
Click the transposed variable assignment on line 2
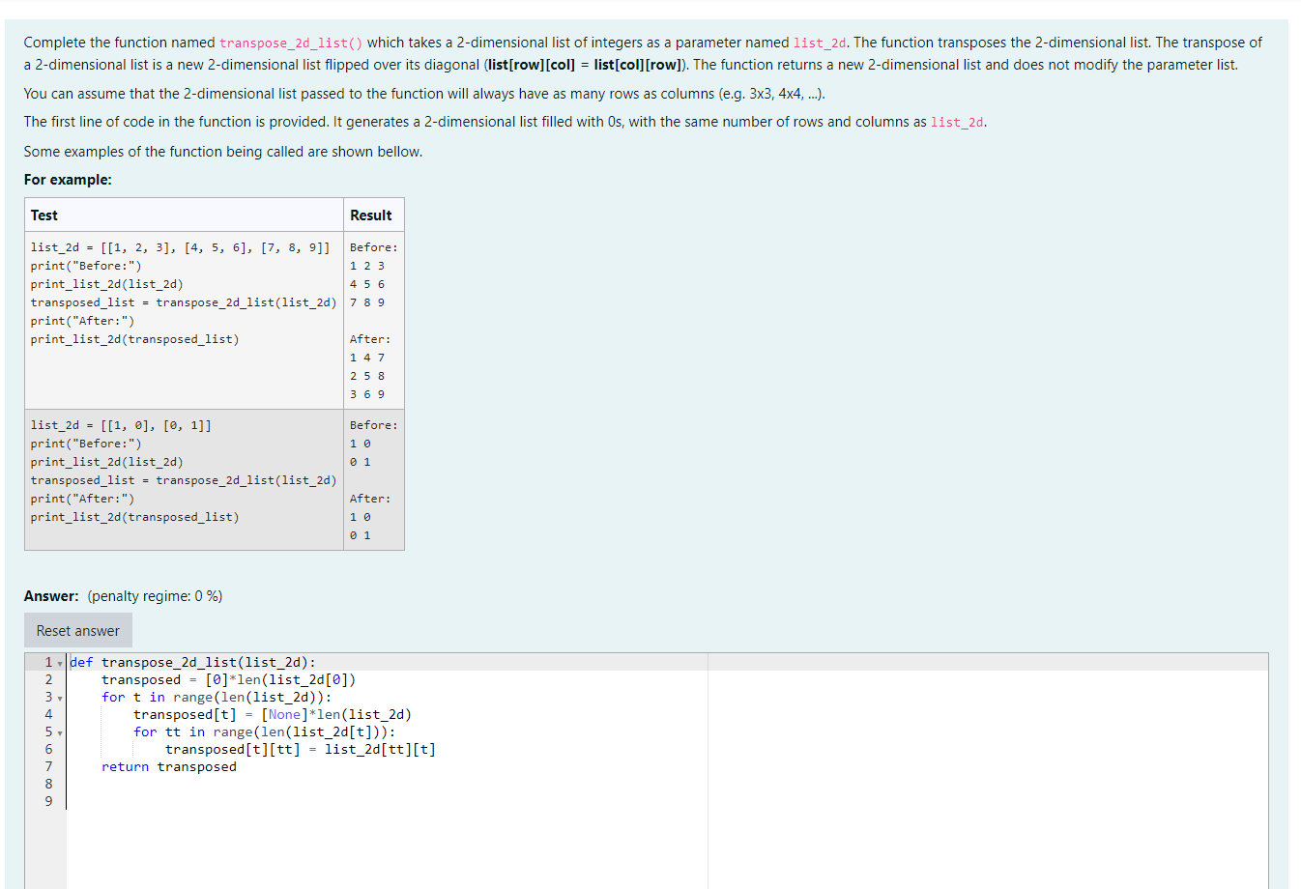coord(142,679)
